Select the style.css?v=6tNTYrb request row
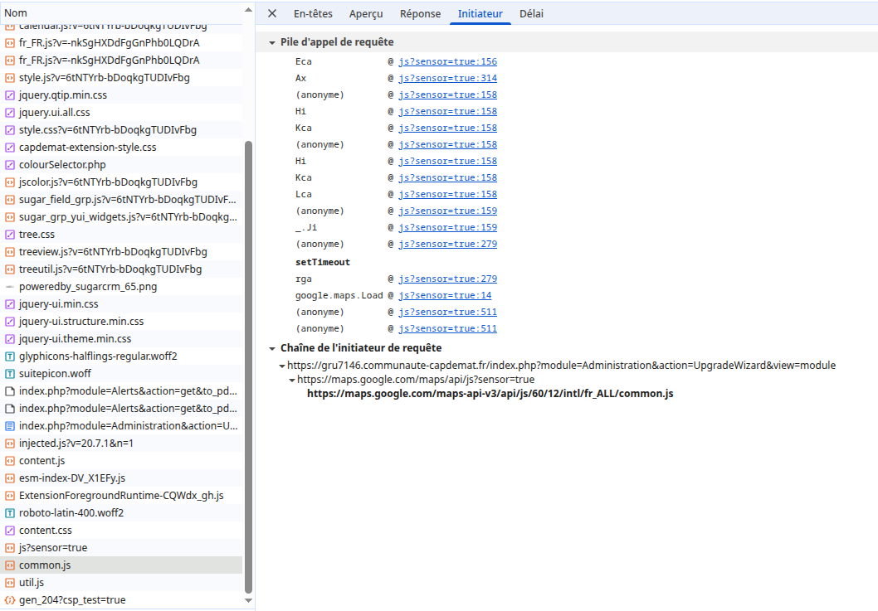878x611 pixels. [x=121, y=130]
